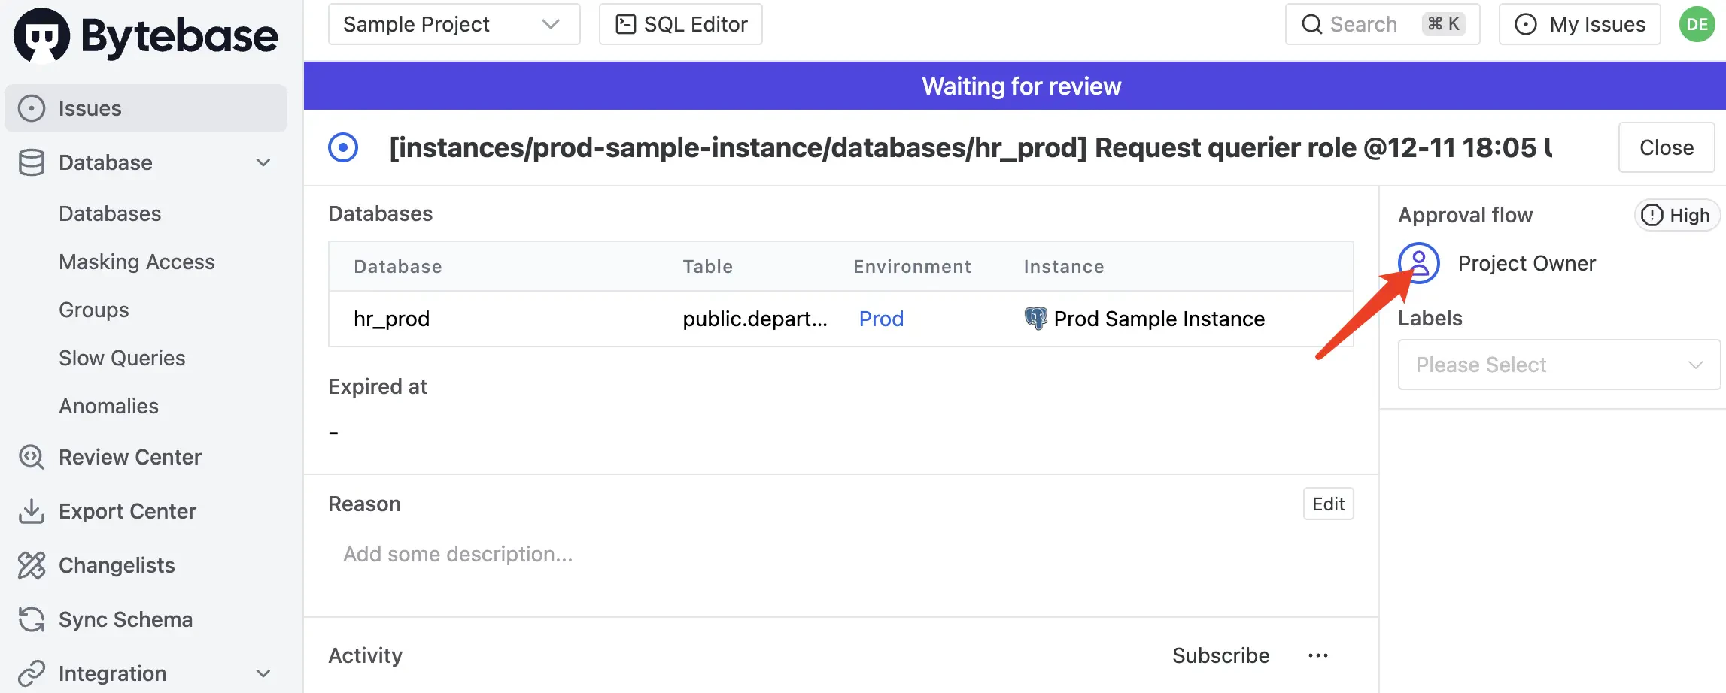Screen dimensions: 1726x693
Task: Click the Bytebase logo icon
Action: click(42, 35)
